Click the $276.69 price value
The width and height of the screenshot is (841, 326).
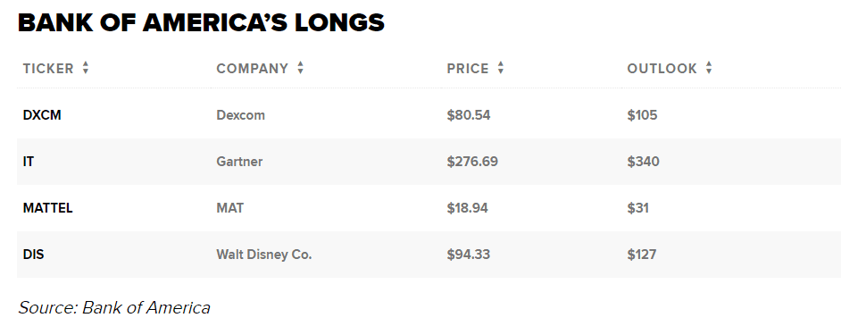click(472, 162)
